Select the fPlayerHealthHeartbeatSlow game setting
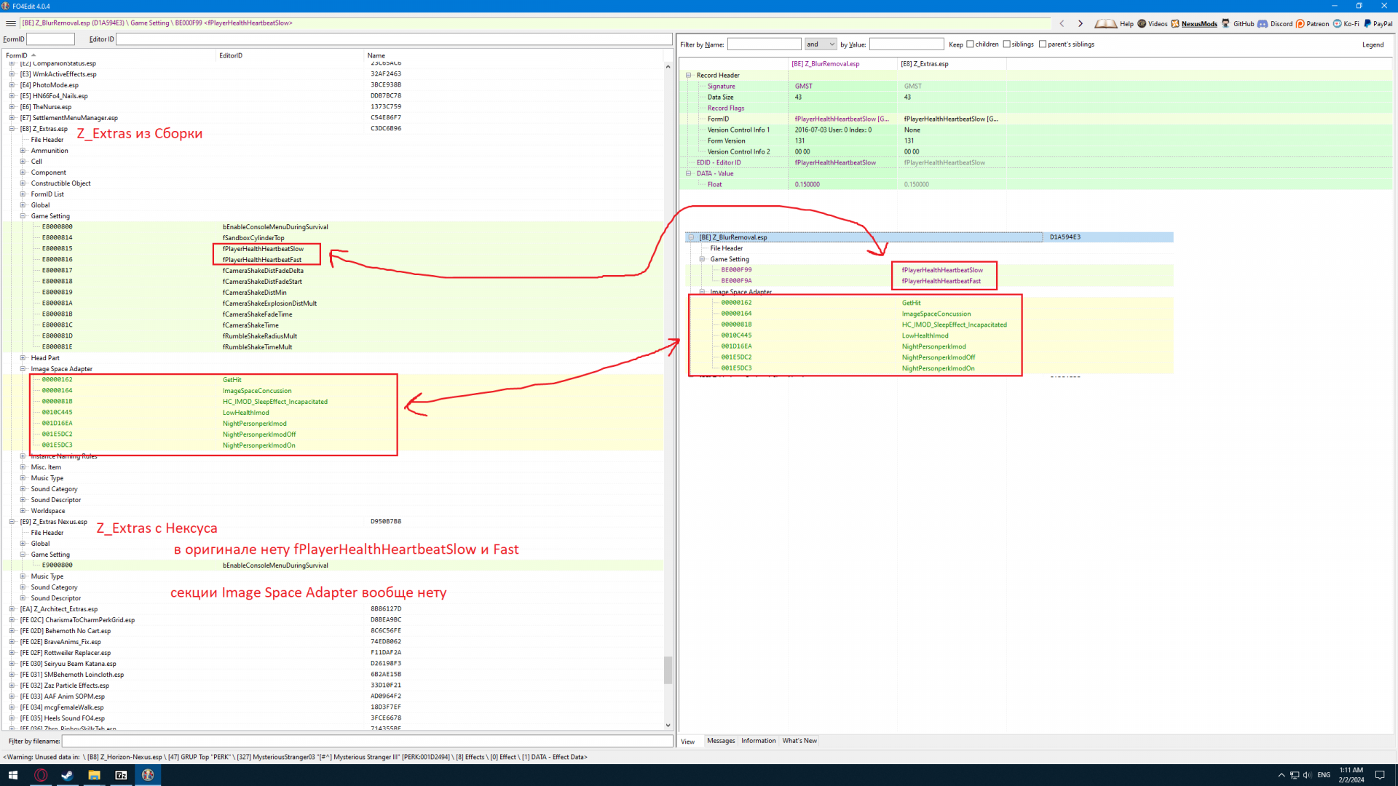 pos(263,249)
